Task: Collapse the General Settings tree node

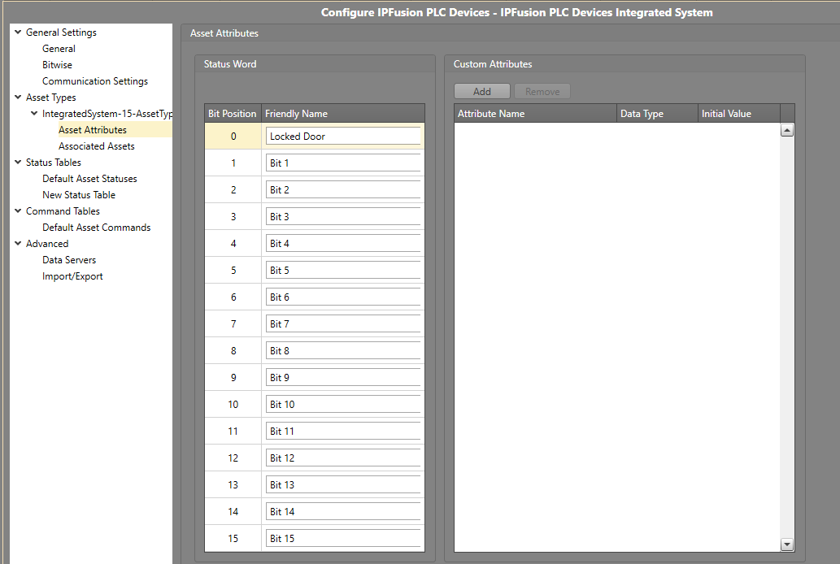Action: point(18,33)
